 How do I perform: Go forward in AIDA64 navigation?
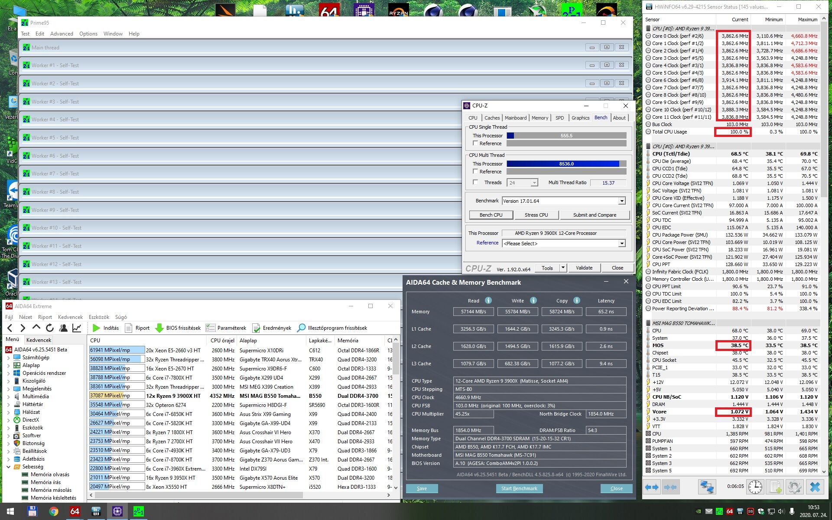pos(23,328)
